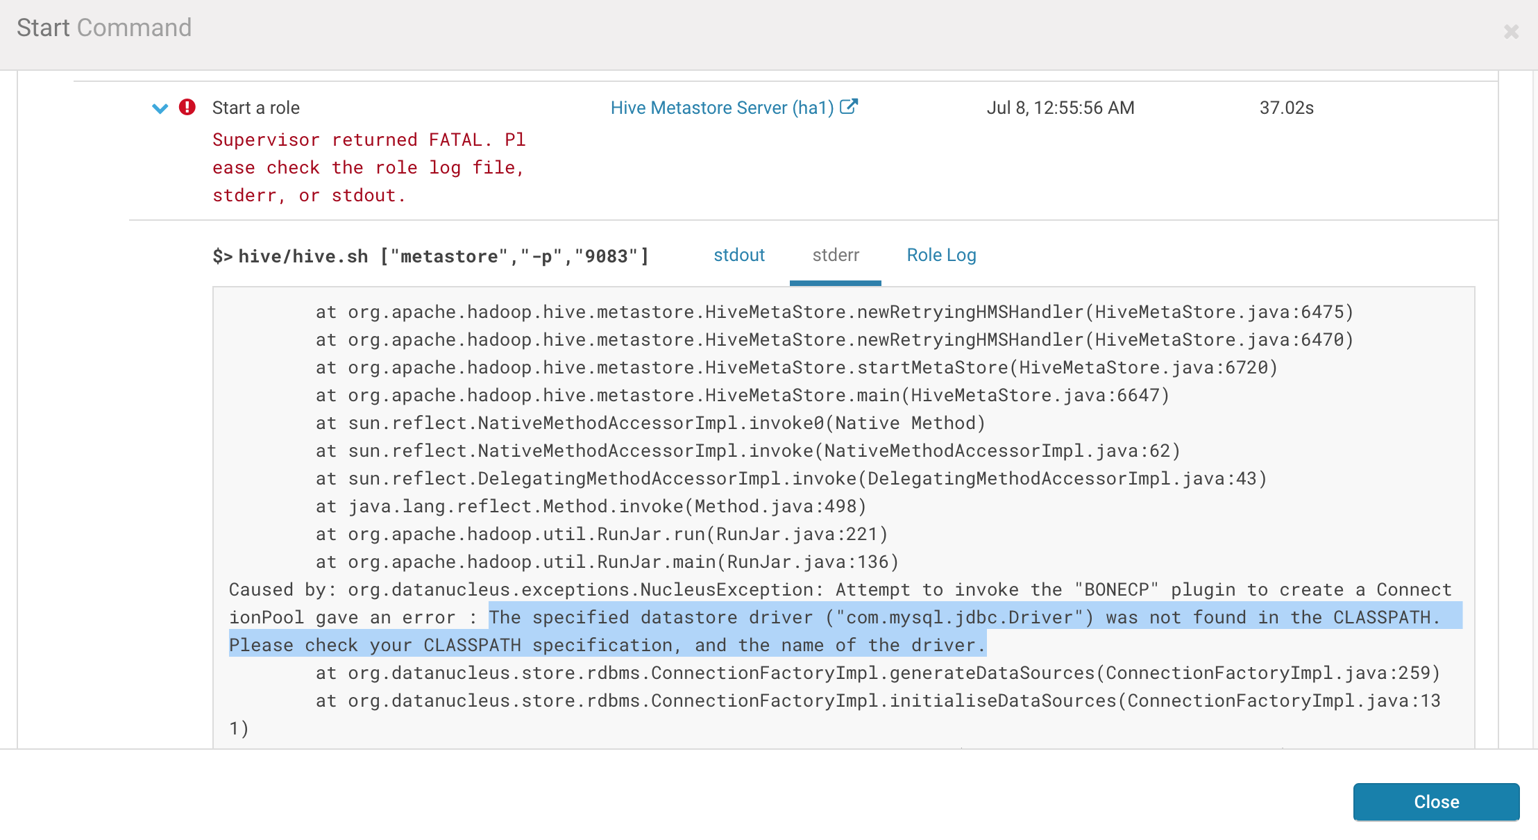Click the Method.invoke(Method.java:498) line
Screen dimensions: 1538x840
(591, 506)
